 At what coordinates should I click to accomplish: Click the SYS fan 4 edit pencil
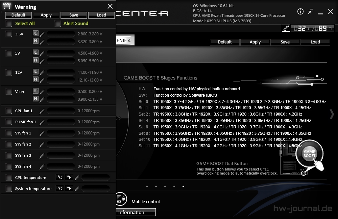pyautogui.click(x=42, y=166)
